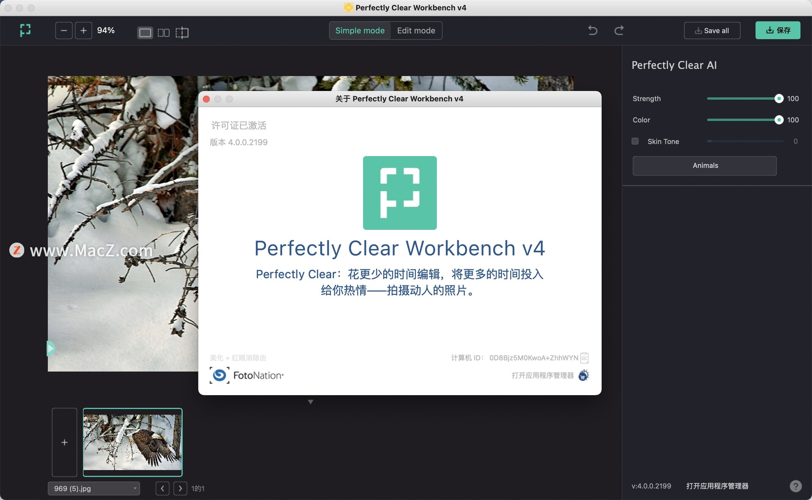The image size is (812, 500).
Task: Click the computer ID text 0D8Bjz5M0KwoA+ZhhWYN
Action: 534,358
